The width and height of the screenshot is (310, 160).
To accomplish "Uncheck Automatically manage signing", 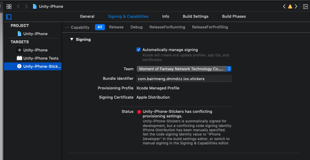I will 139,50.
